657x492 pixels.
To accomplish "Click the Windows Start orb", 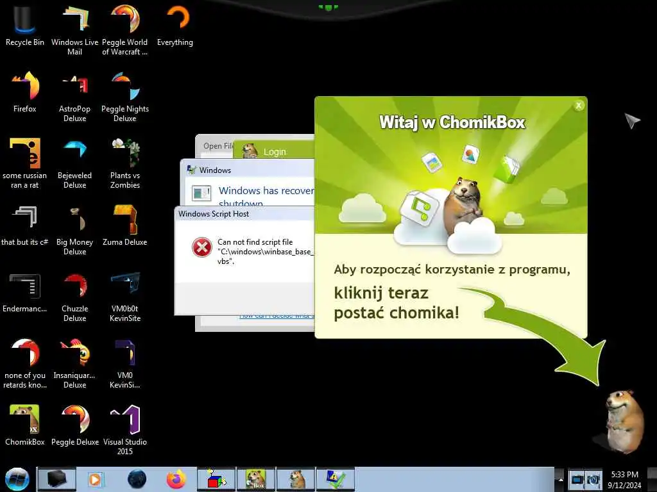I will click(17, 479).
